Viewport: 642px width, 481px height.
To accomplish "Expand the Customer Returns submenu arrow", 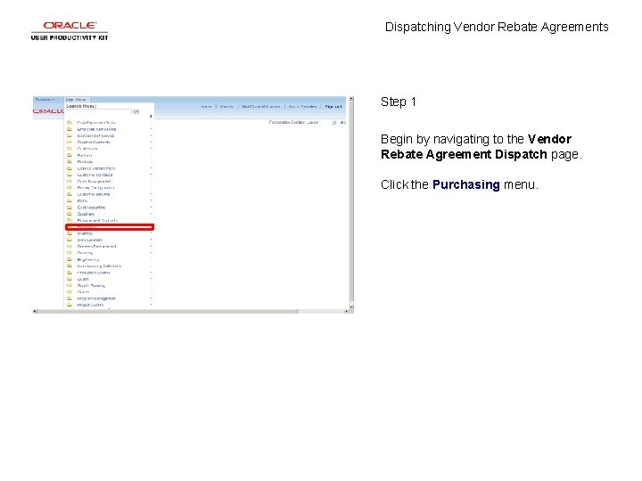I will (151, 194).
